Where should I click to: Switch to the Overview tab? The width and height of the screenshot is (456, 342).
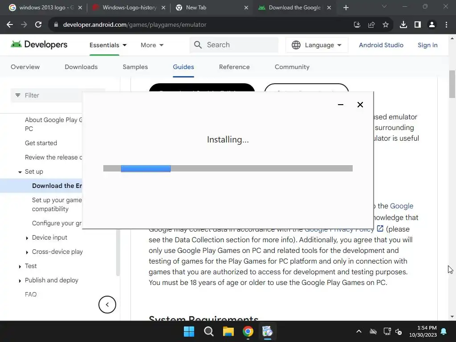click(x=25, y=67)
